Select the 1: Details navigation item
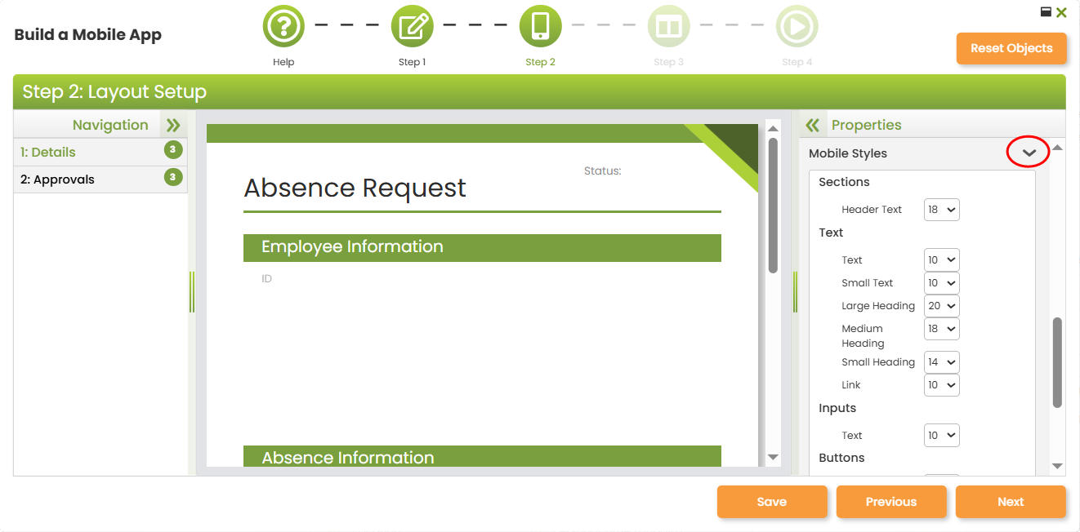 pyautogui.click(x=48, y=152)
